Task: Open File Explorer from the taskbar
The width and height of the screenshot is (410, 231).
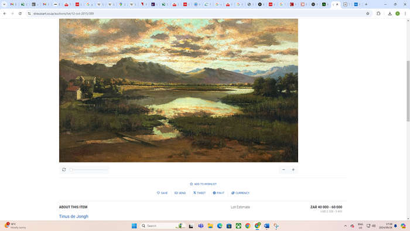Action: coord(210,226)
